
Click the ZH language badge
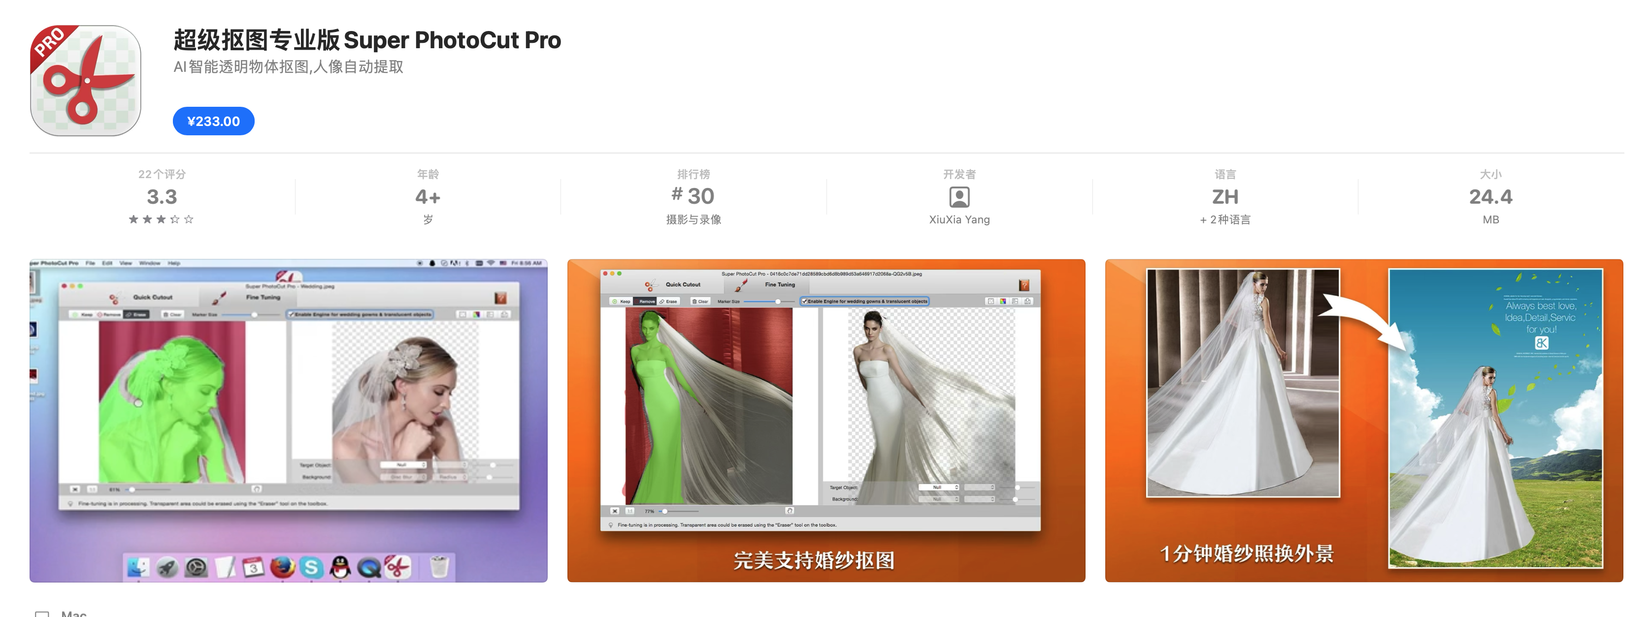click(1224, 196)
